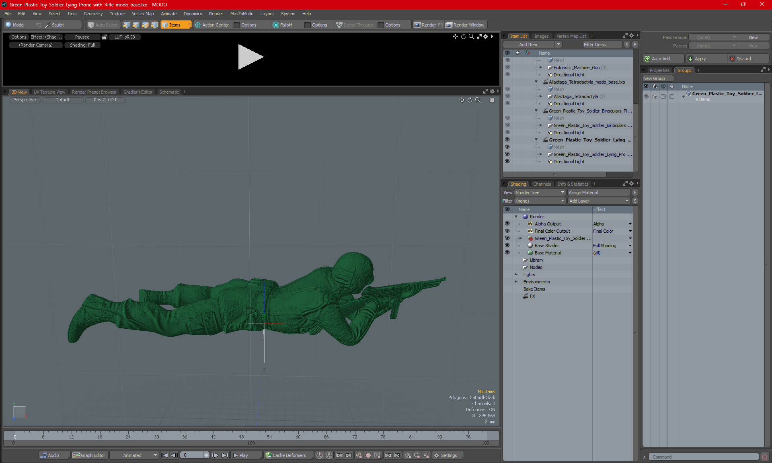Start preview render with play triangle
Screen dimensions: 772x463
tap(250, 57)
